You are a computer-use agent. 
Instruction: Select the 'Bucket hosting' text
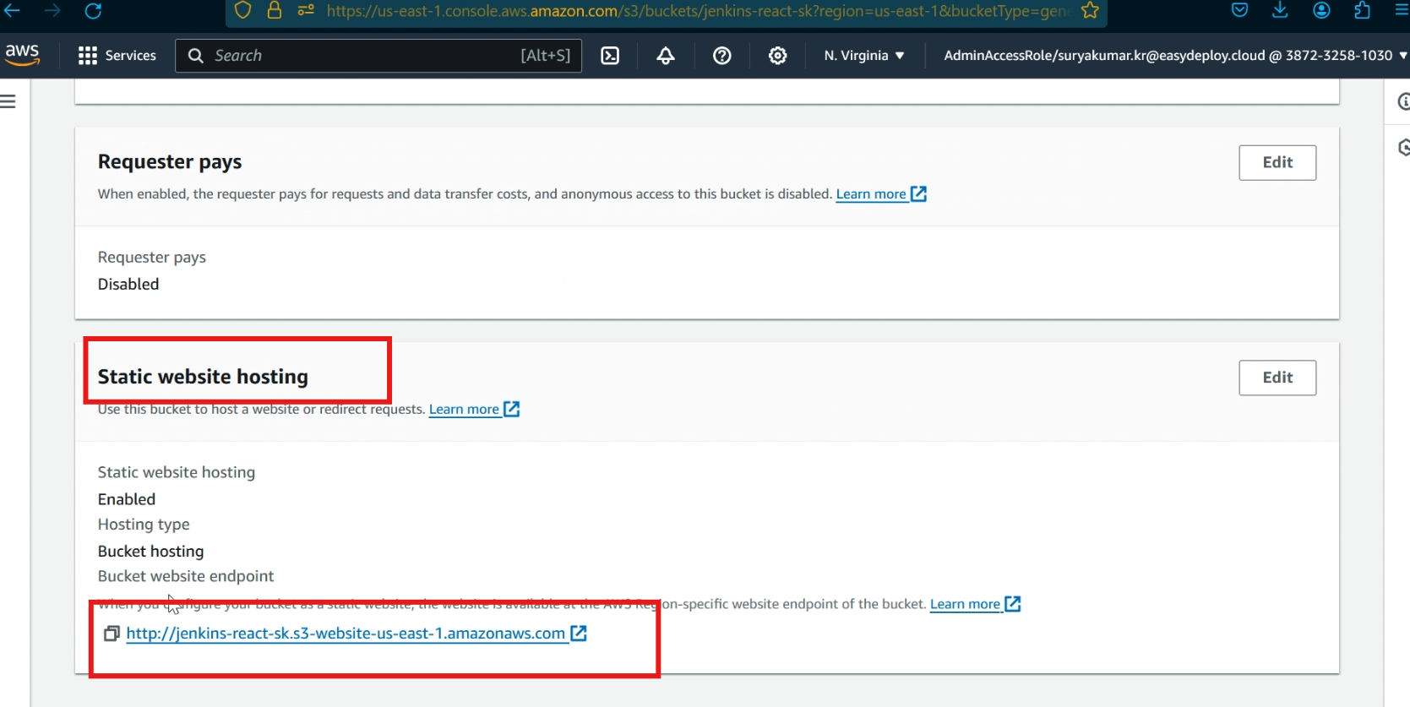coord(151,552)
